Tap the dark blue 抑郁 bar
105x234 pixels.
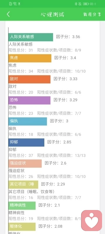[26, 142]
